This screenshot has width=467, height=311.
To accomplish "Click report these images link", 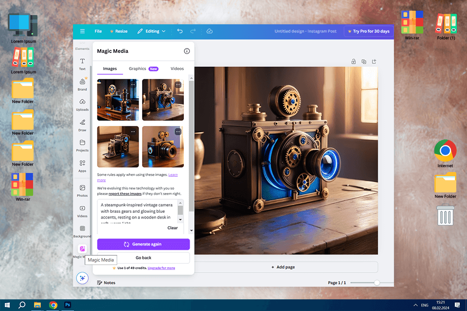I will pos(125,194).
